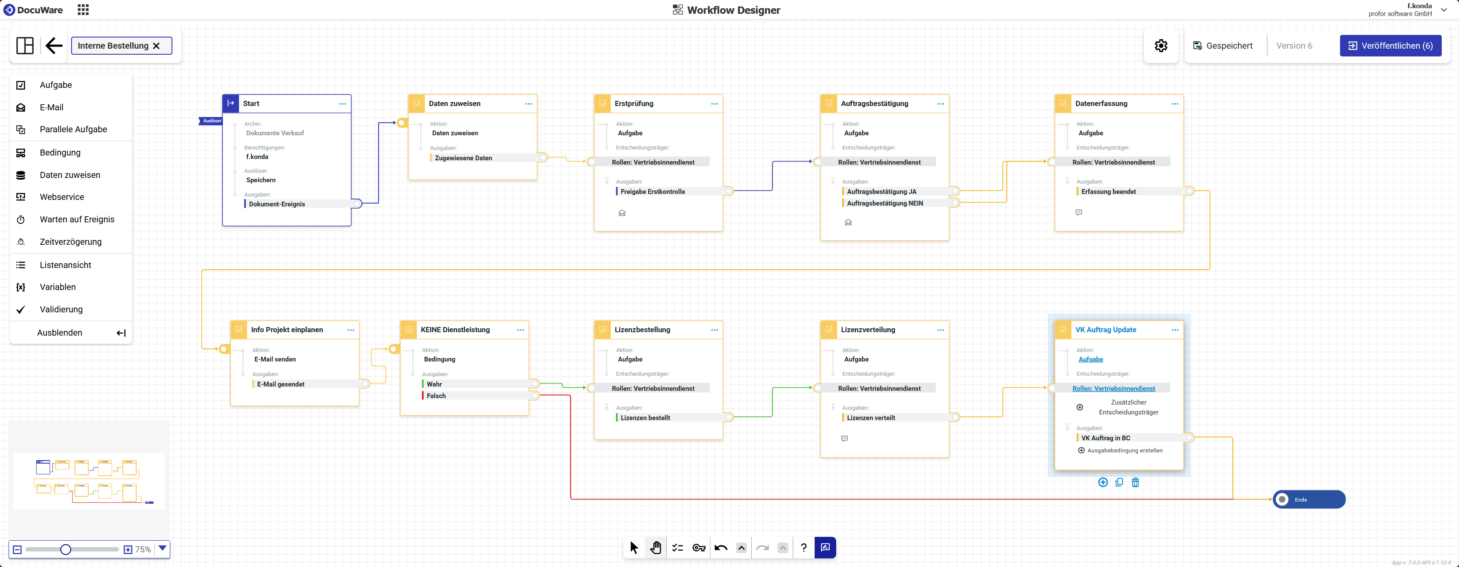Open Auftragsbestätigung node options menu
Image resolution: width=1459 pixels, height=567 pixels.
click(941, 104)
